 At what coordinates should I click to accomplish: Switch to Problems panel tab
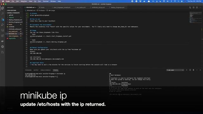(28, 70)
